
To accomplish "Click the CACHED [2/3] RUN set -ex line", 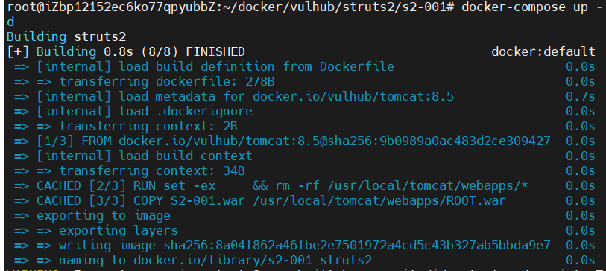I will tap(283, 186).
